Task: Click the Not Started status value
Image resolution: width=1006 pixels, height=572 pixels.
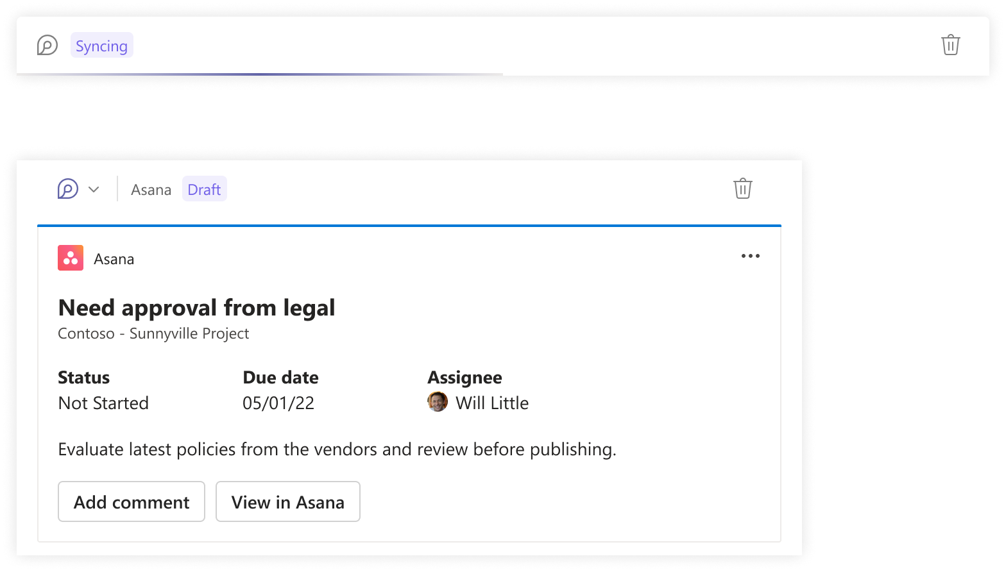Action: tap(103, 403)
